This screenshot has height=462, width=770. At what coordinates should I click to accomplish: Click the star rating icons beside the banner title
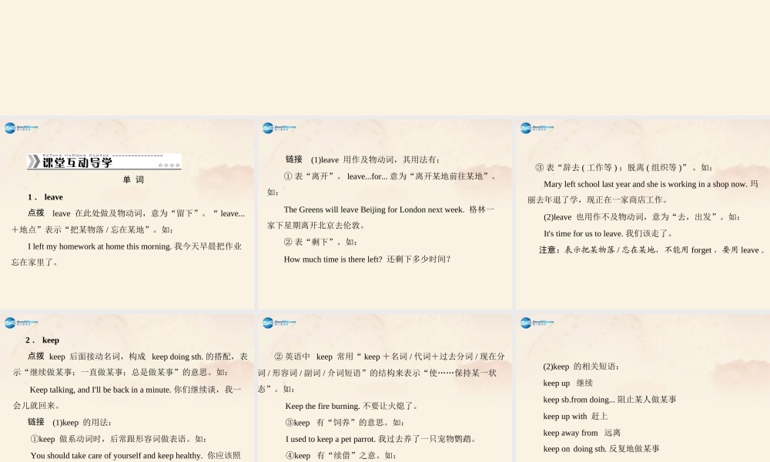coord(168,164)
